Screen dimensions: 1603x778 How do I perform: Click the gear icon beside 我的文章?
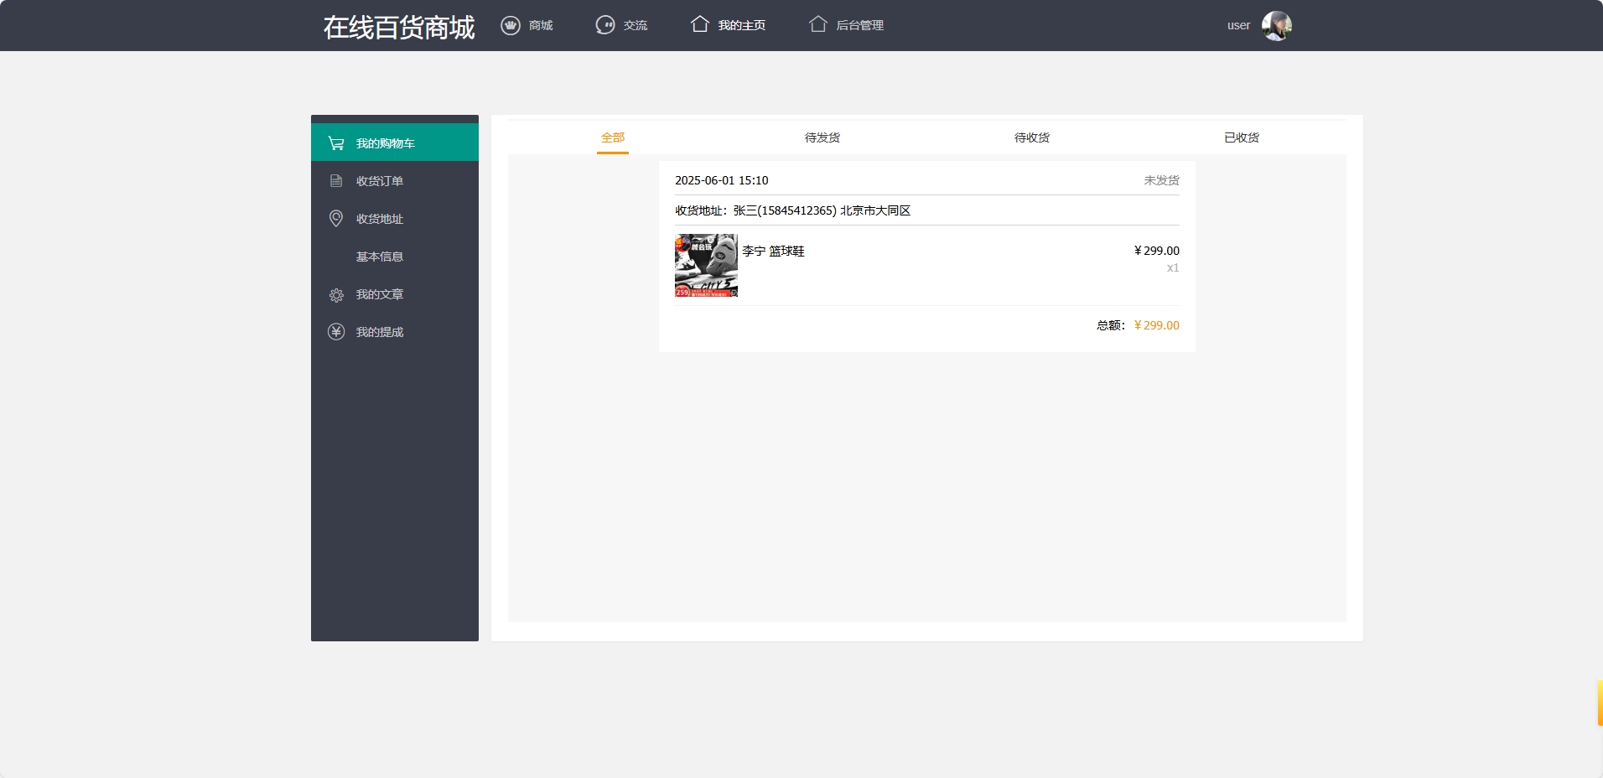pyautogui.click(x=336, y=295)
